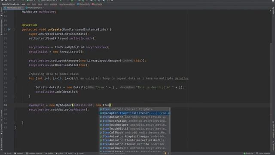275x155 pixels.
Task: Click the example package breadcrumb
Action: (x=53, y=4)
